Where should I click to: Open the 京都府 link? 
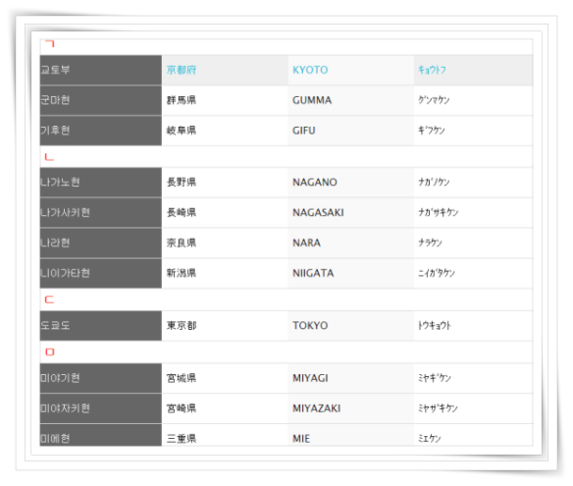(x=182, y=70)
